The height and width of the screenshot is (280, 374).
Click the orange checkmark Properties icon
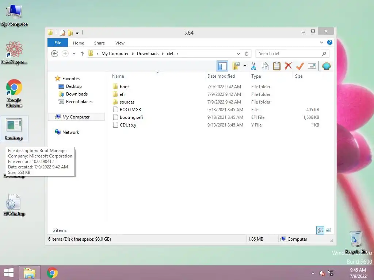tap(300, 66)
